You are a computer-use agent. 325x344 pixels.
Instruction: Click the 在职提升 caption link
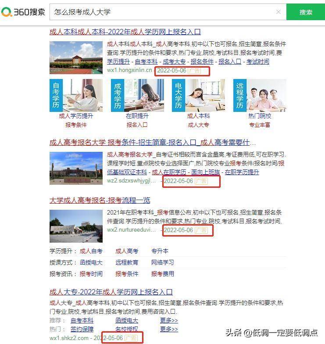point(137,116)
